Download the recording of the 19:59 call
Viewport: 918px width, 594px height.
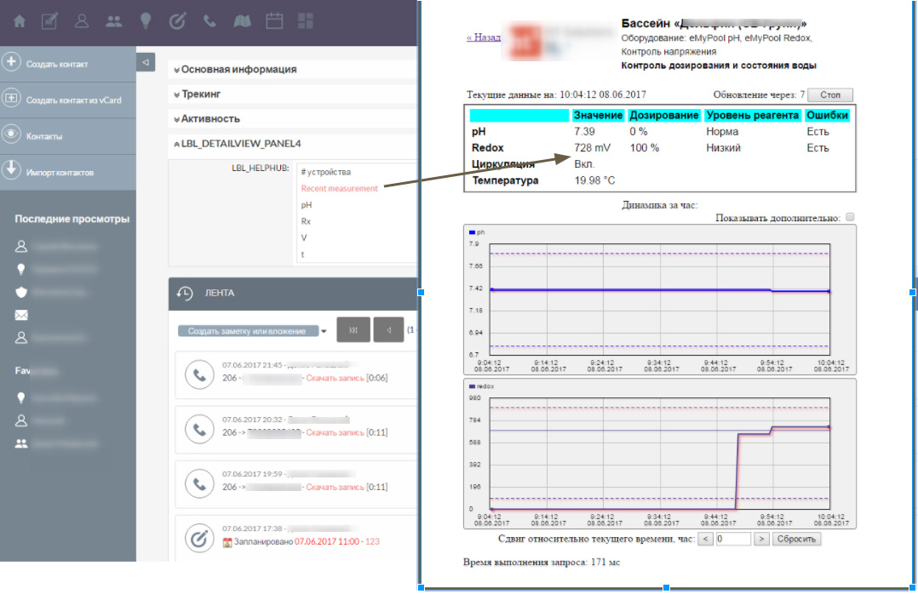coord(335,487)
